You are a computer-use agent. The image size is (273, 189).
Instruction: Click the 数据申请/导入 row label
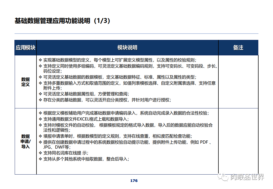(x=25, y=141)
